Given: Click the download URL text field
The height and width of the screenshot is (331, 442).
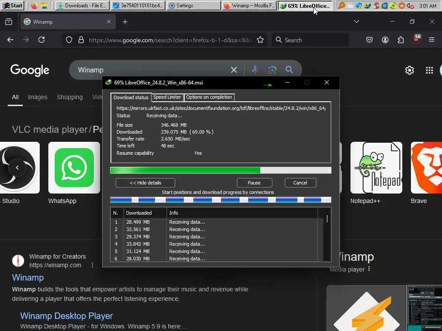Looking at the screenshot, I should 221,108.
